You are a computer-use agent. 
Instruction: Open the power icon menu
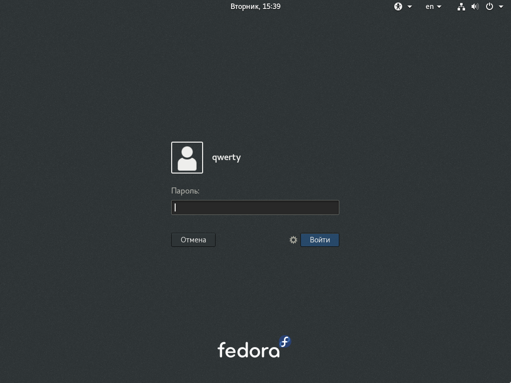[489, 6]
